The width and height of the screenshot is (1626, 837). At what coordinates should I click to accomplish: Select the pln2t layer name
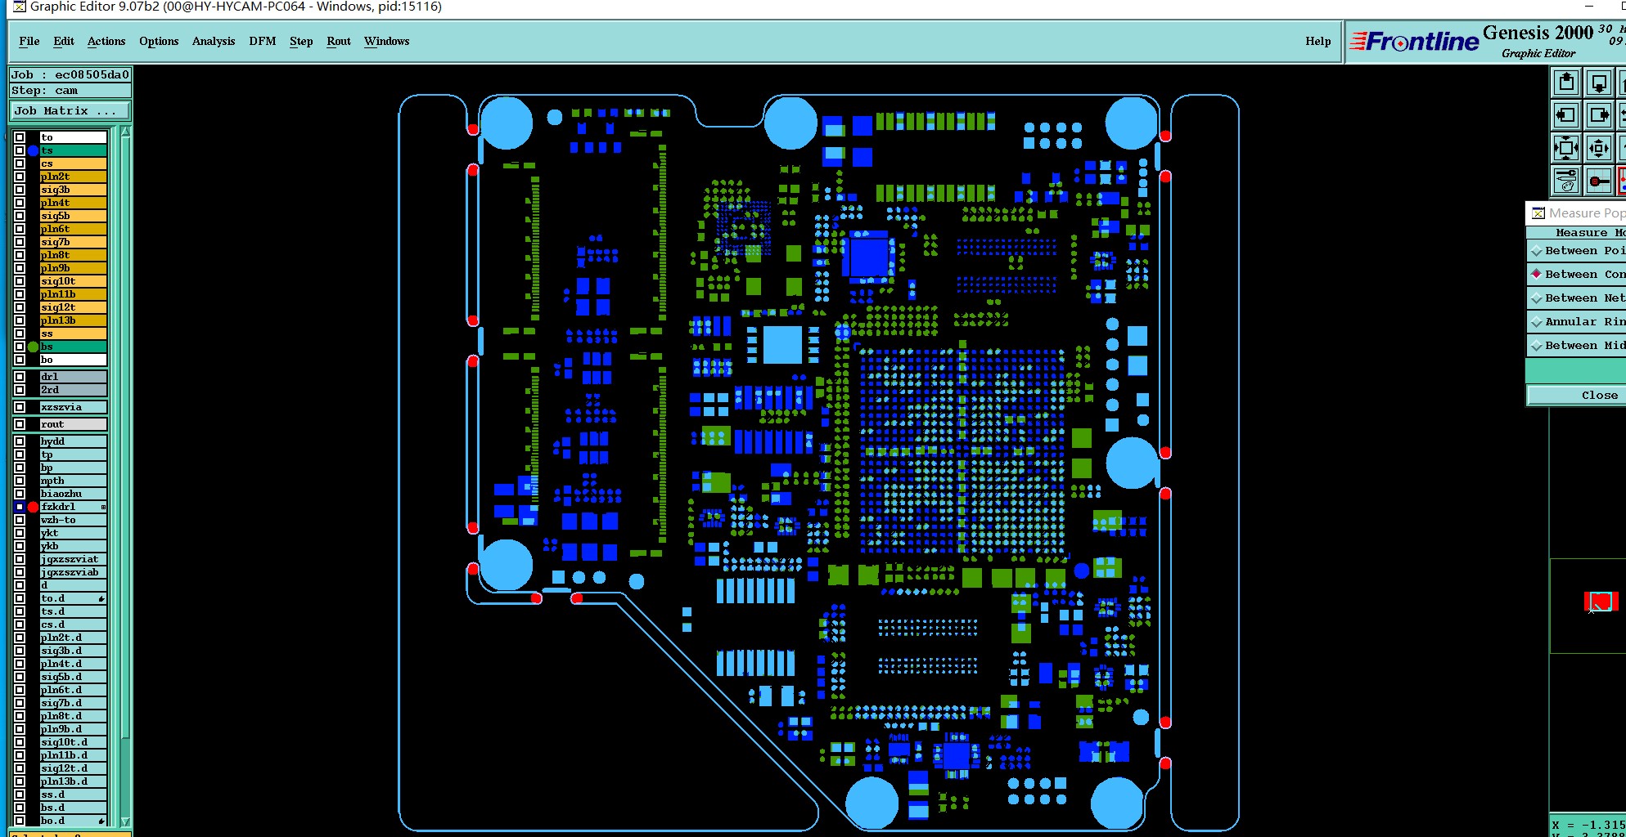tap(74, 177)
